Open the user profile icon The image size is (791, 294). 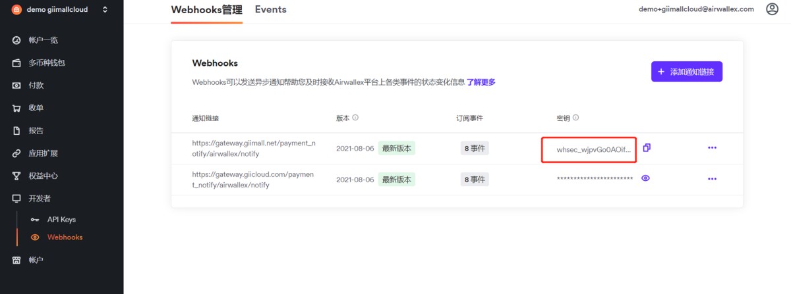pos(772,9)
